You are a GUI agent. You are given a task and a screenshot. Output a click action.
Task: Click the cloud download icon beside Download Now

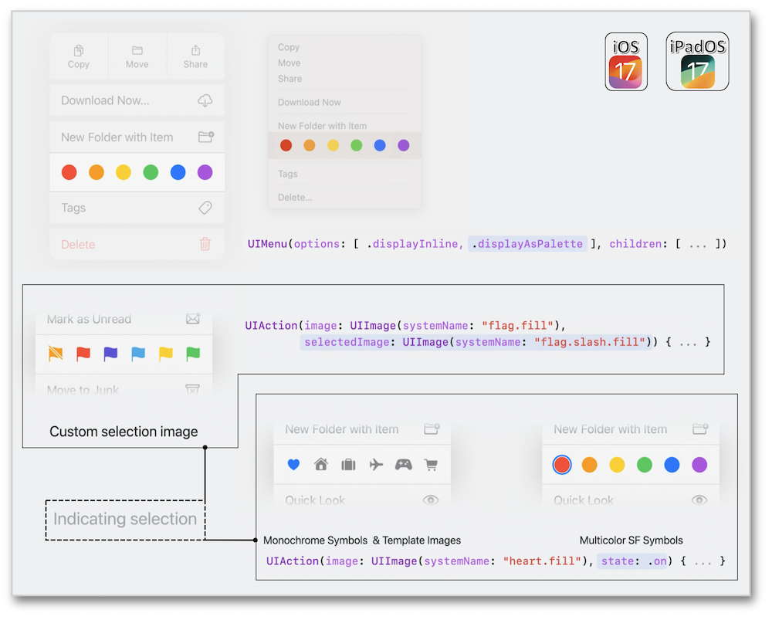tap(205, 100)
